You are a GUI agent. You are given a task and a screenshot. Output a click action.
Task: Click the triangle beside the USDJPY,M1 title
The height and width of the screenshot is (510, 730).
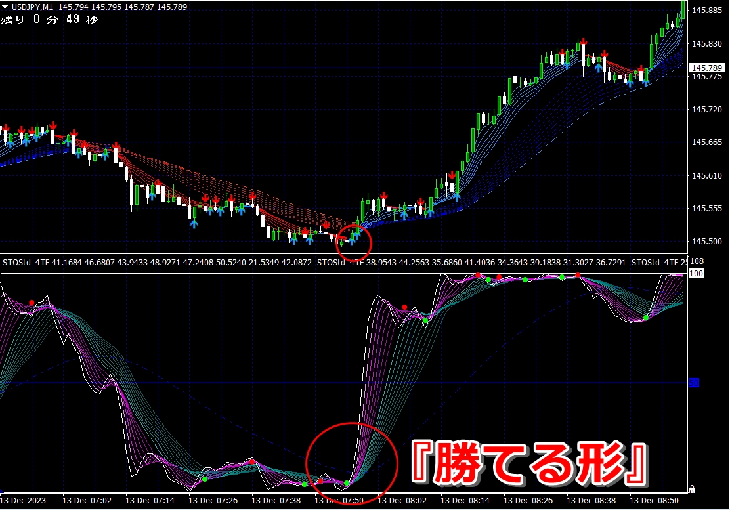5,7
